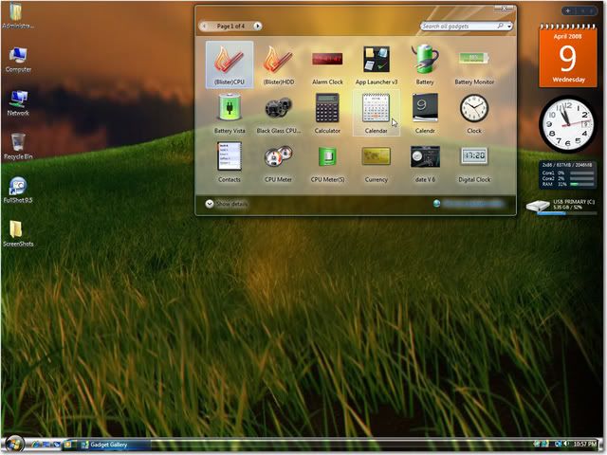Select the CPU Meter(S) gadget

coord(327,162)
